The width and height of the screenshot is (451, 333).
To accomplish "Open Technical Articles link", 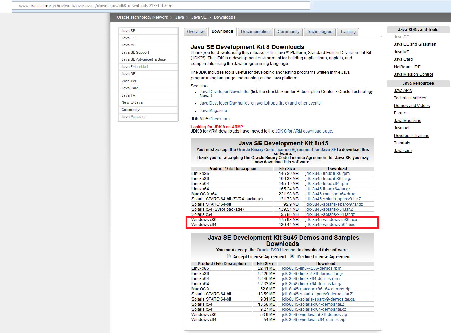I will coord(410,98).
